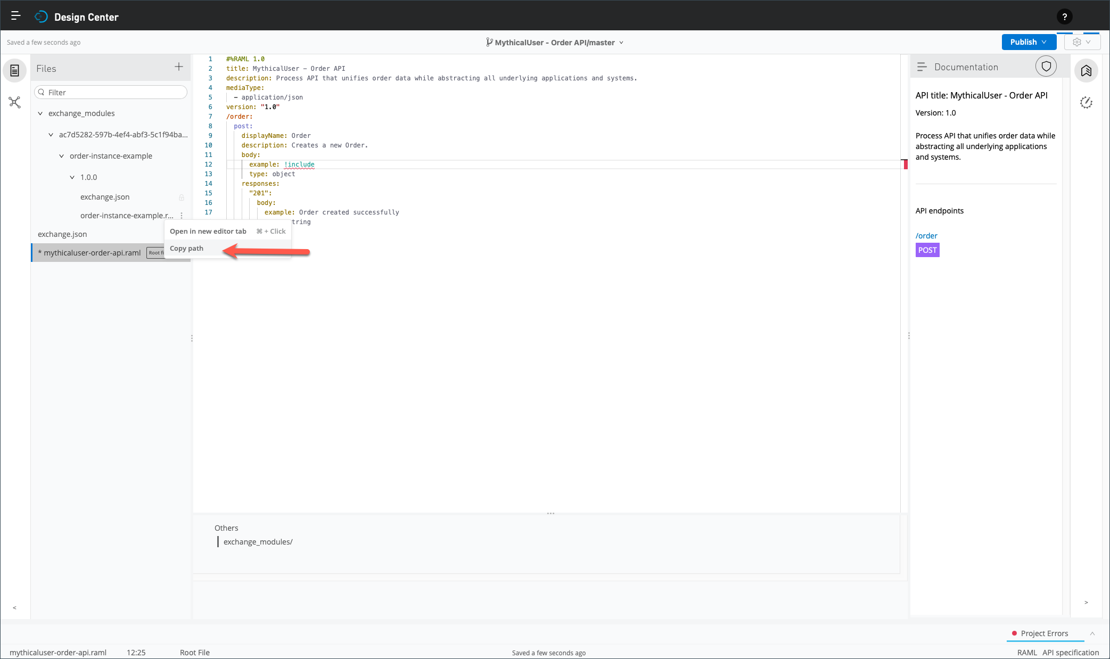The height and width of the screenshot is (659, 1110).
Task: Open the hamburger navigation menu
Action: pyautogui.click(x=15, y=16)
